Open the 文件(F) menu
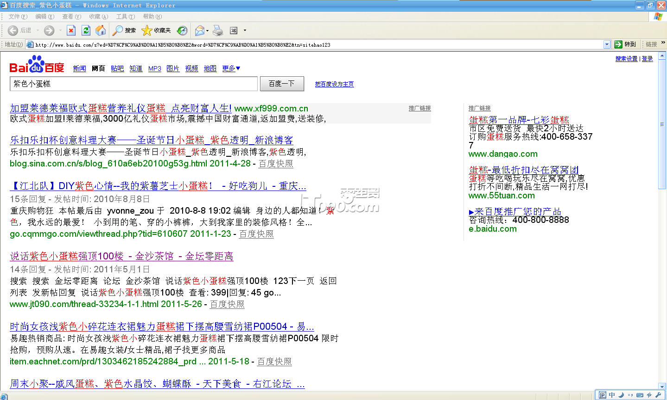Screen dimensions: 667x400 click(x=18, y=17)
